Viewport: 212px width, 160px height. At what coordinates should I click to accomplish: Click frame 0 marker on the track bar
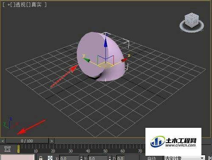click(19, 149)
